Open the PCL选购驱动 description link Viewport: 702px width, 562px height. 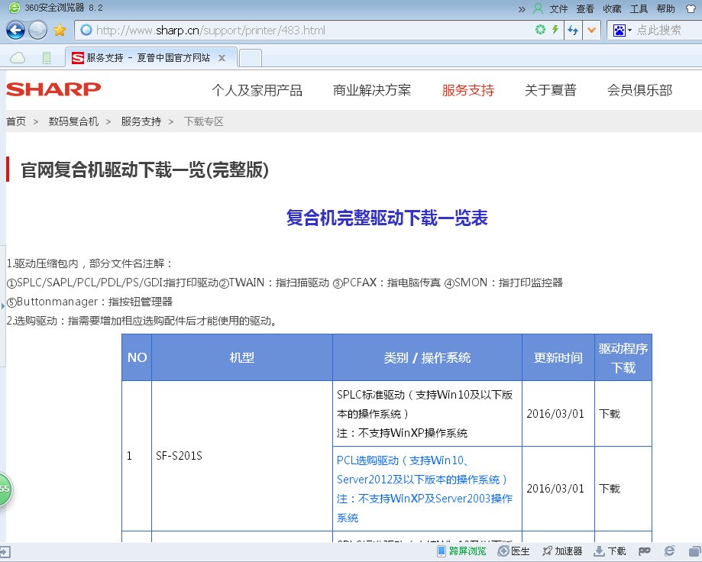[x=425, y=489]
